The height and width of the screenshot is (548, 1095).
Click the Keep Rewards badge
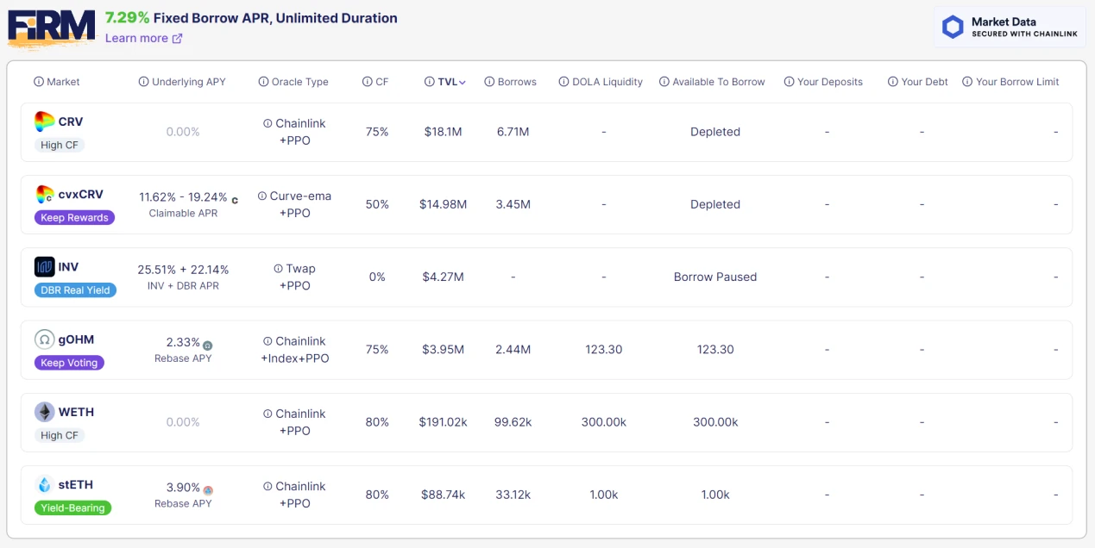(x=74, y=218)
